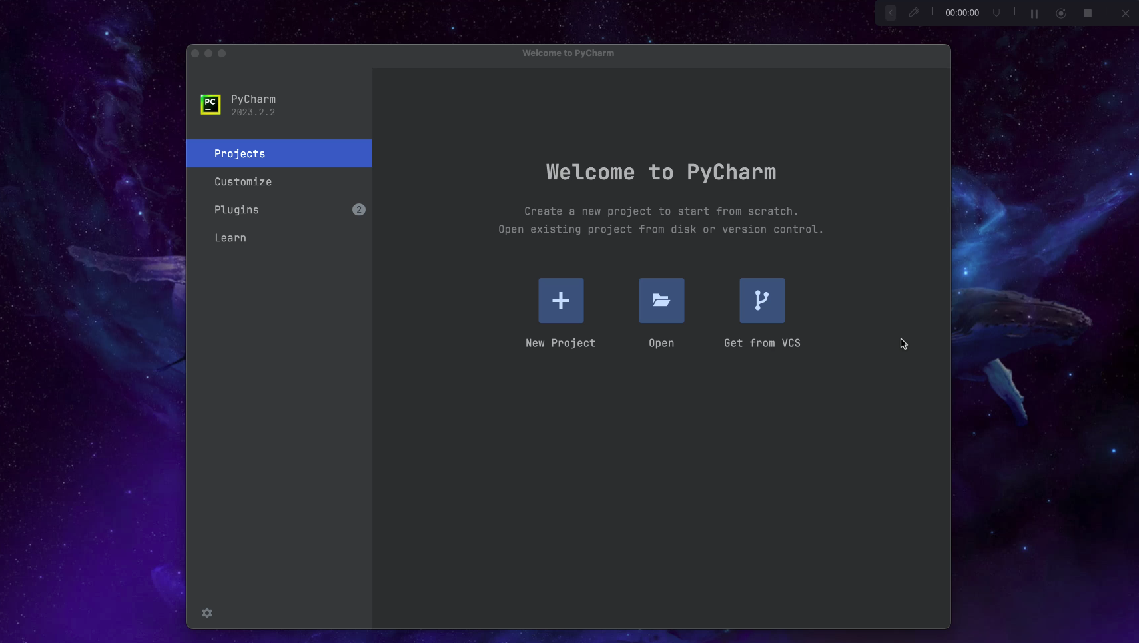Close the recording toolbar
The image size is (1139, 643).
pos(1125,13)
